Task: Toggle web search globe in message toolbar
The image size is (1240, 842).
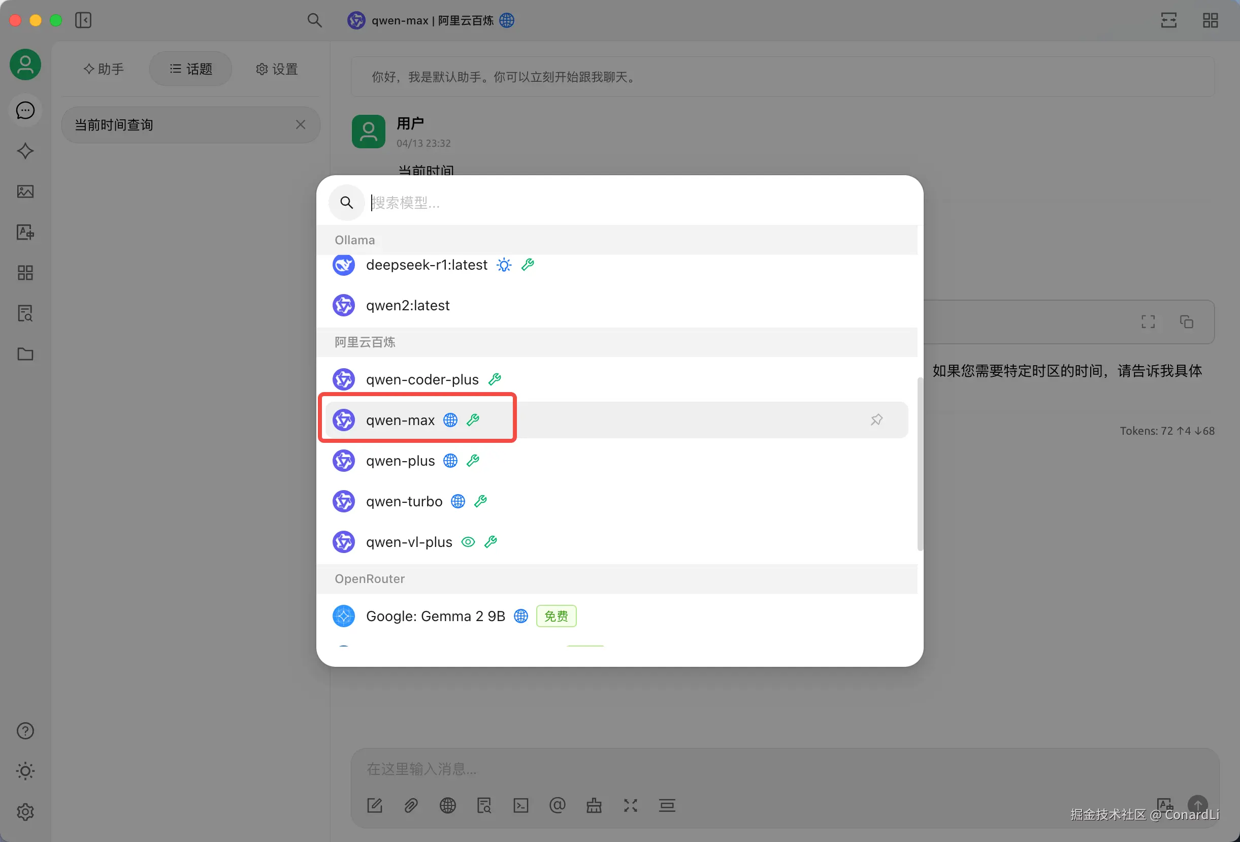Action: tap(447, 805)
